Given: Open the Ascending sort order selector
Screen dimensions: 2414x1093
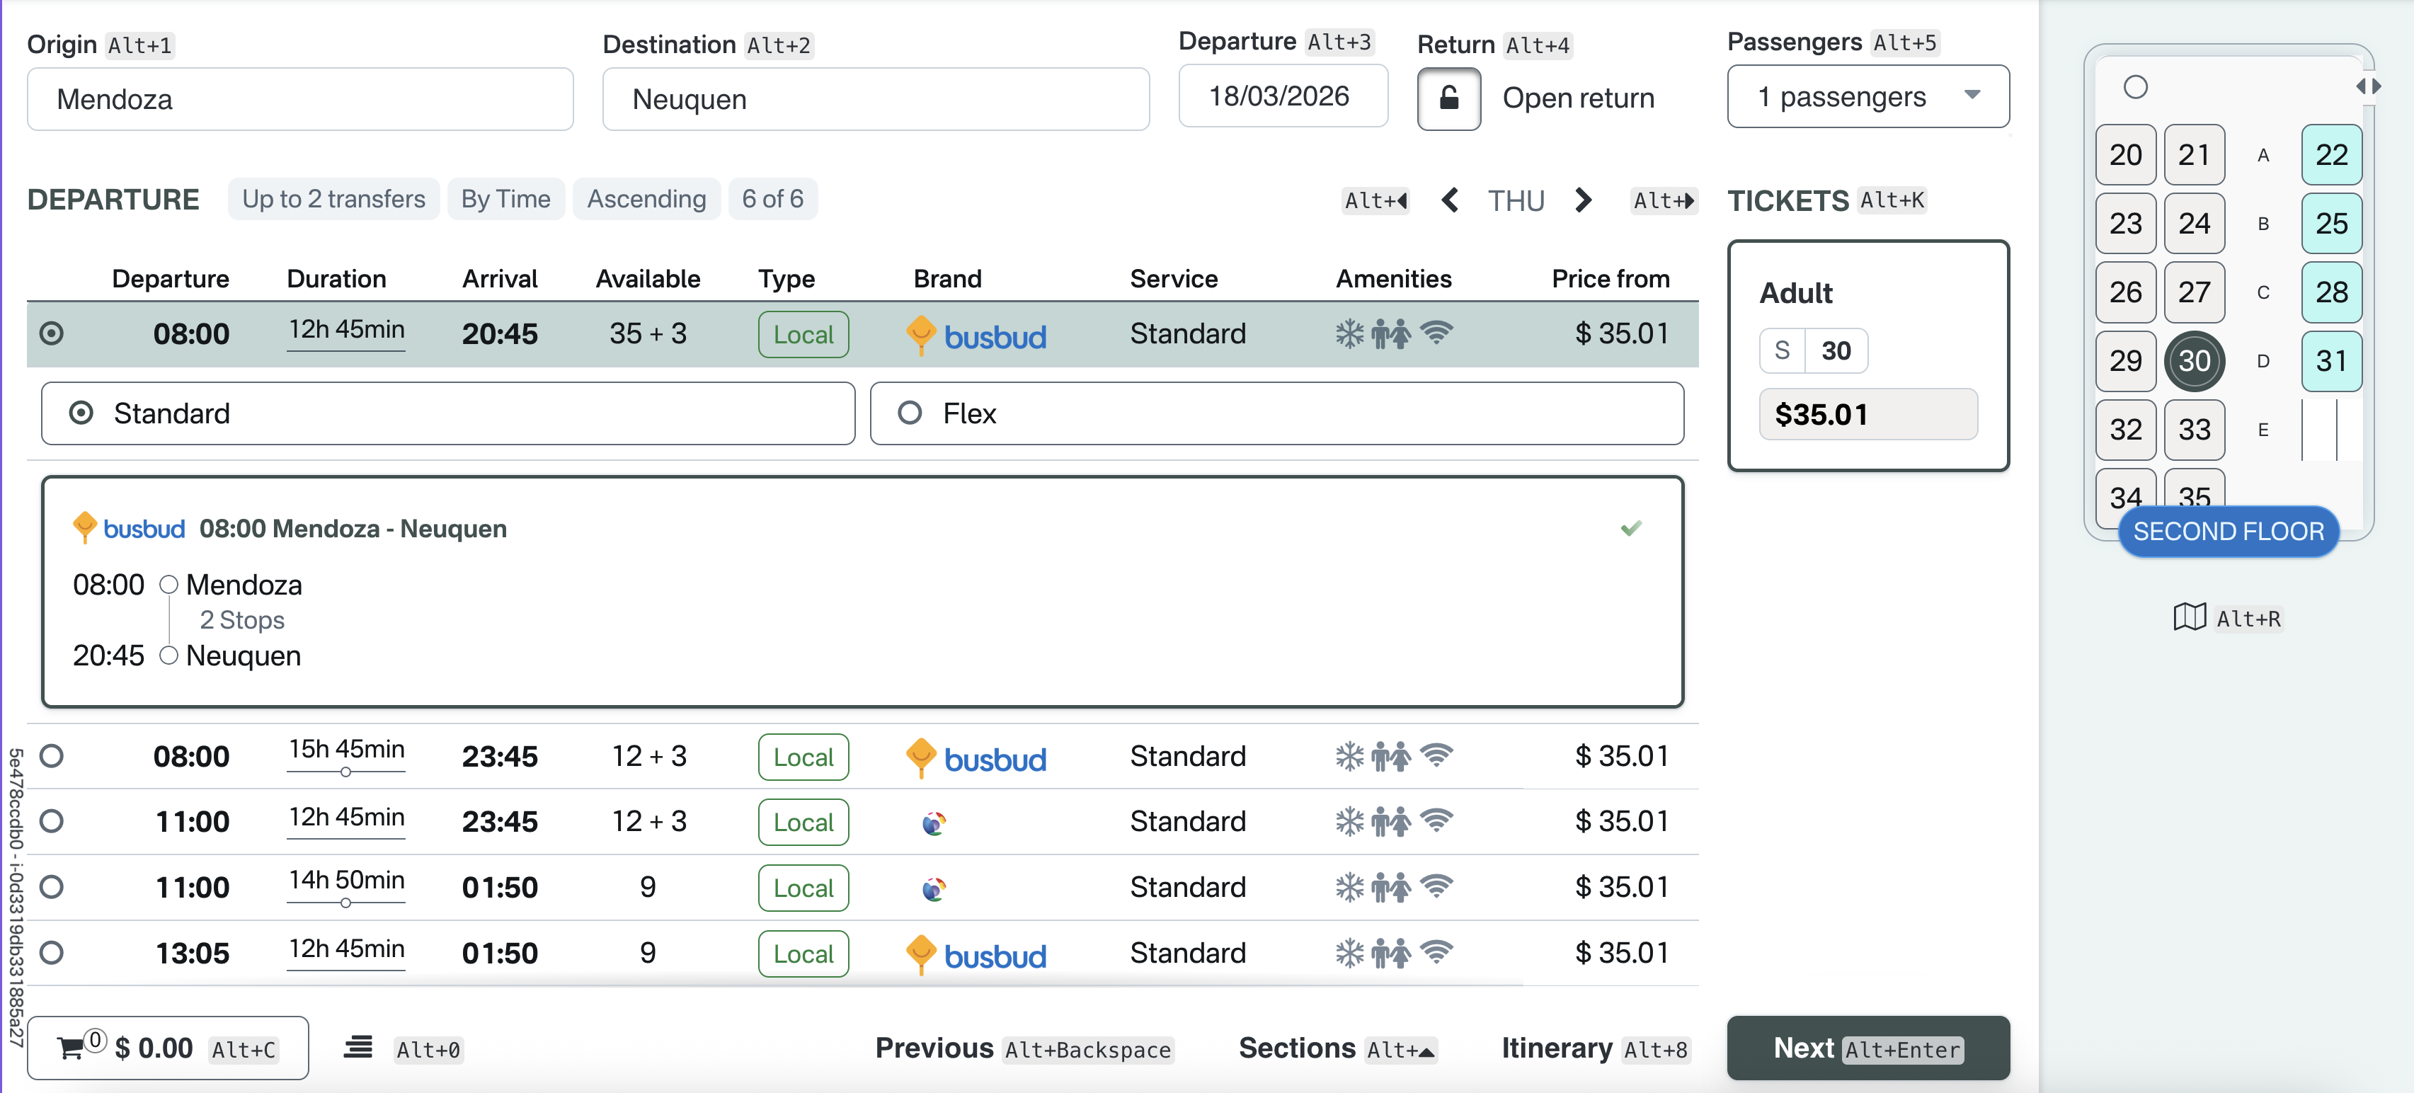Looking at the screenshot, I should 646,199.
